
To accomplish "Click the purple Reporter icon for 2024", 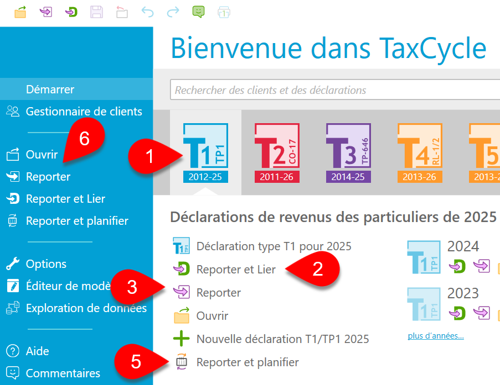I will coord(482,266).
